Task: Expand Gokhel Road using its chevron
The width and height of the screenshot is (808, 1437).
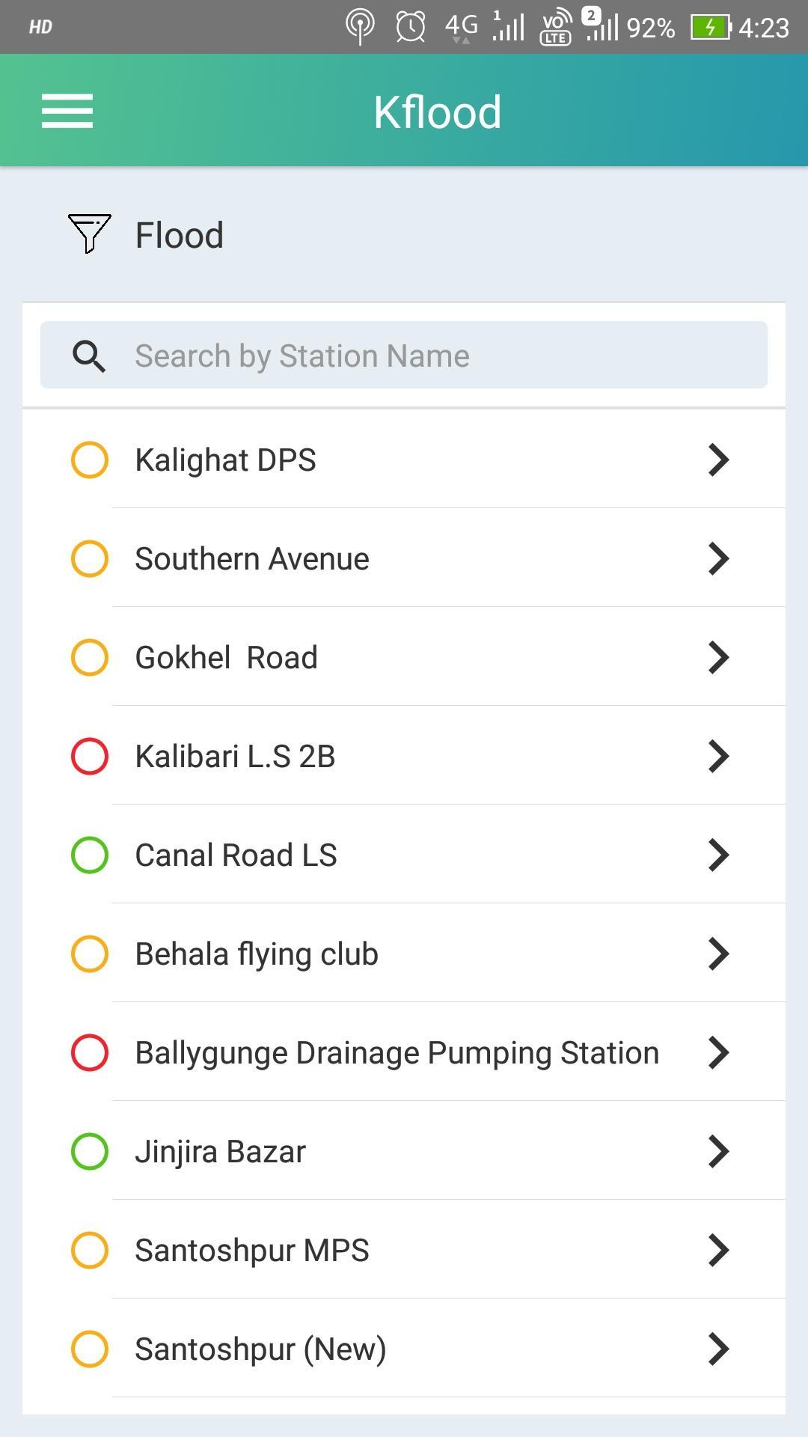Action: pos(718,657)
